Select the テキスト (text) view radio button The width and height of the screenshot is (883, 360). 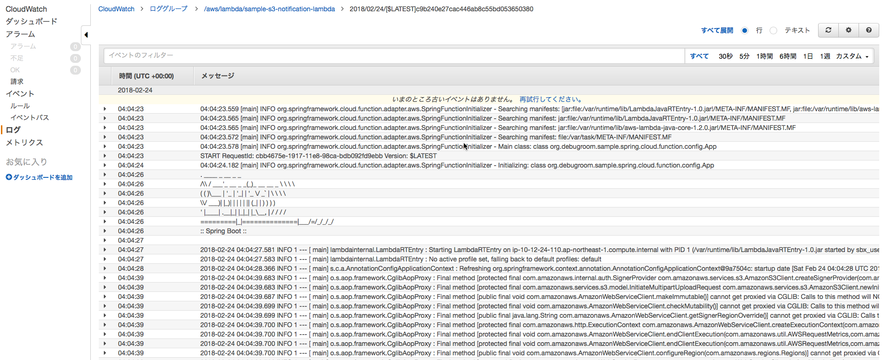point(773,31)
